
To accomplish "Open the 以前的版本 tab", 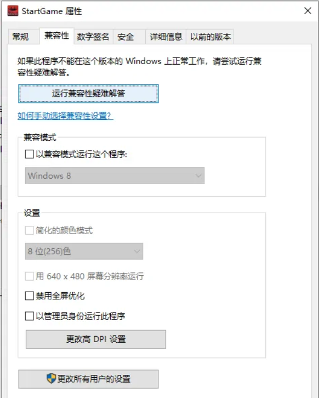I will click(210, 37).
